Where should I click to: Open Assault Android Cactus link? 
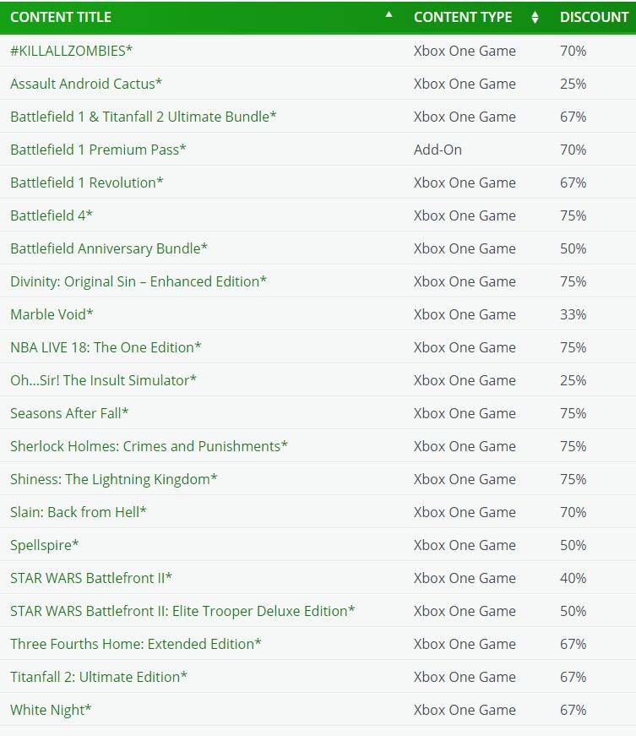86,84
